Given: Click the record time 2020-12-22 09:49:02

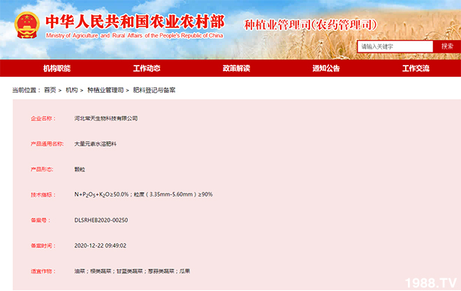Looking at the screenshot, I should pos(100,245).
